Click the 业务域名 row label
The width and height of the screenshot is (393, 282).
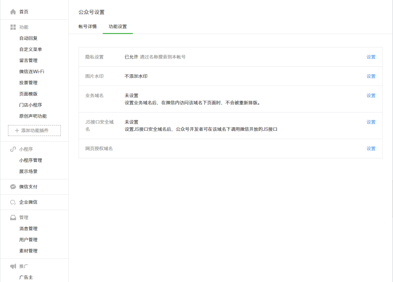tap(95, 96)
